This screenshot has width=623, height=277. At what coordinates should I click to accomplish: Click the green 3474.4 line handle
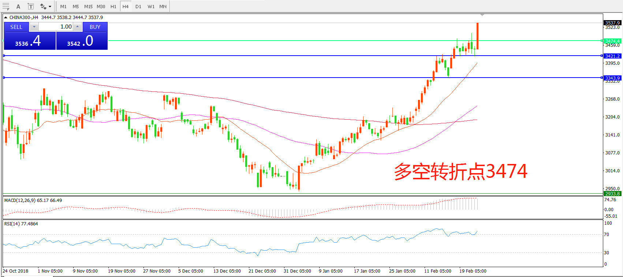[602, 41]
